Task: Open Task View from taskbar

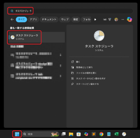Action: click(x=63, y=134)
